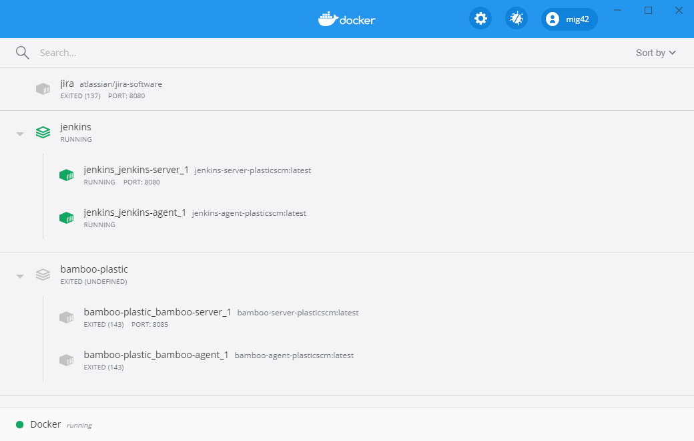Select bamboo-plastic_bamboo-agent_1 container name

156,355
